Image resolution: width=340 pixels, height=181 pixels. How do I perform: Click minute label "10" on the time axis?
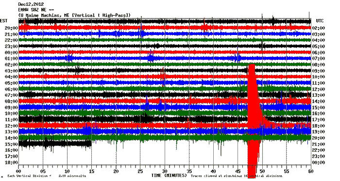[x=67, y=171]
